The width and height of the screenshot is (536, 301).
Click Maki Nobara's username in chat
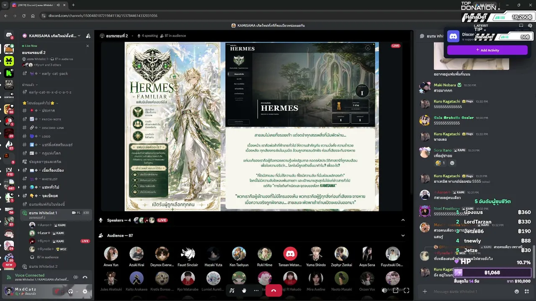point(444,85)
